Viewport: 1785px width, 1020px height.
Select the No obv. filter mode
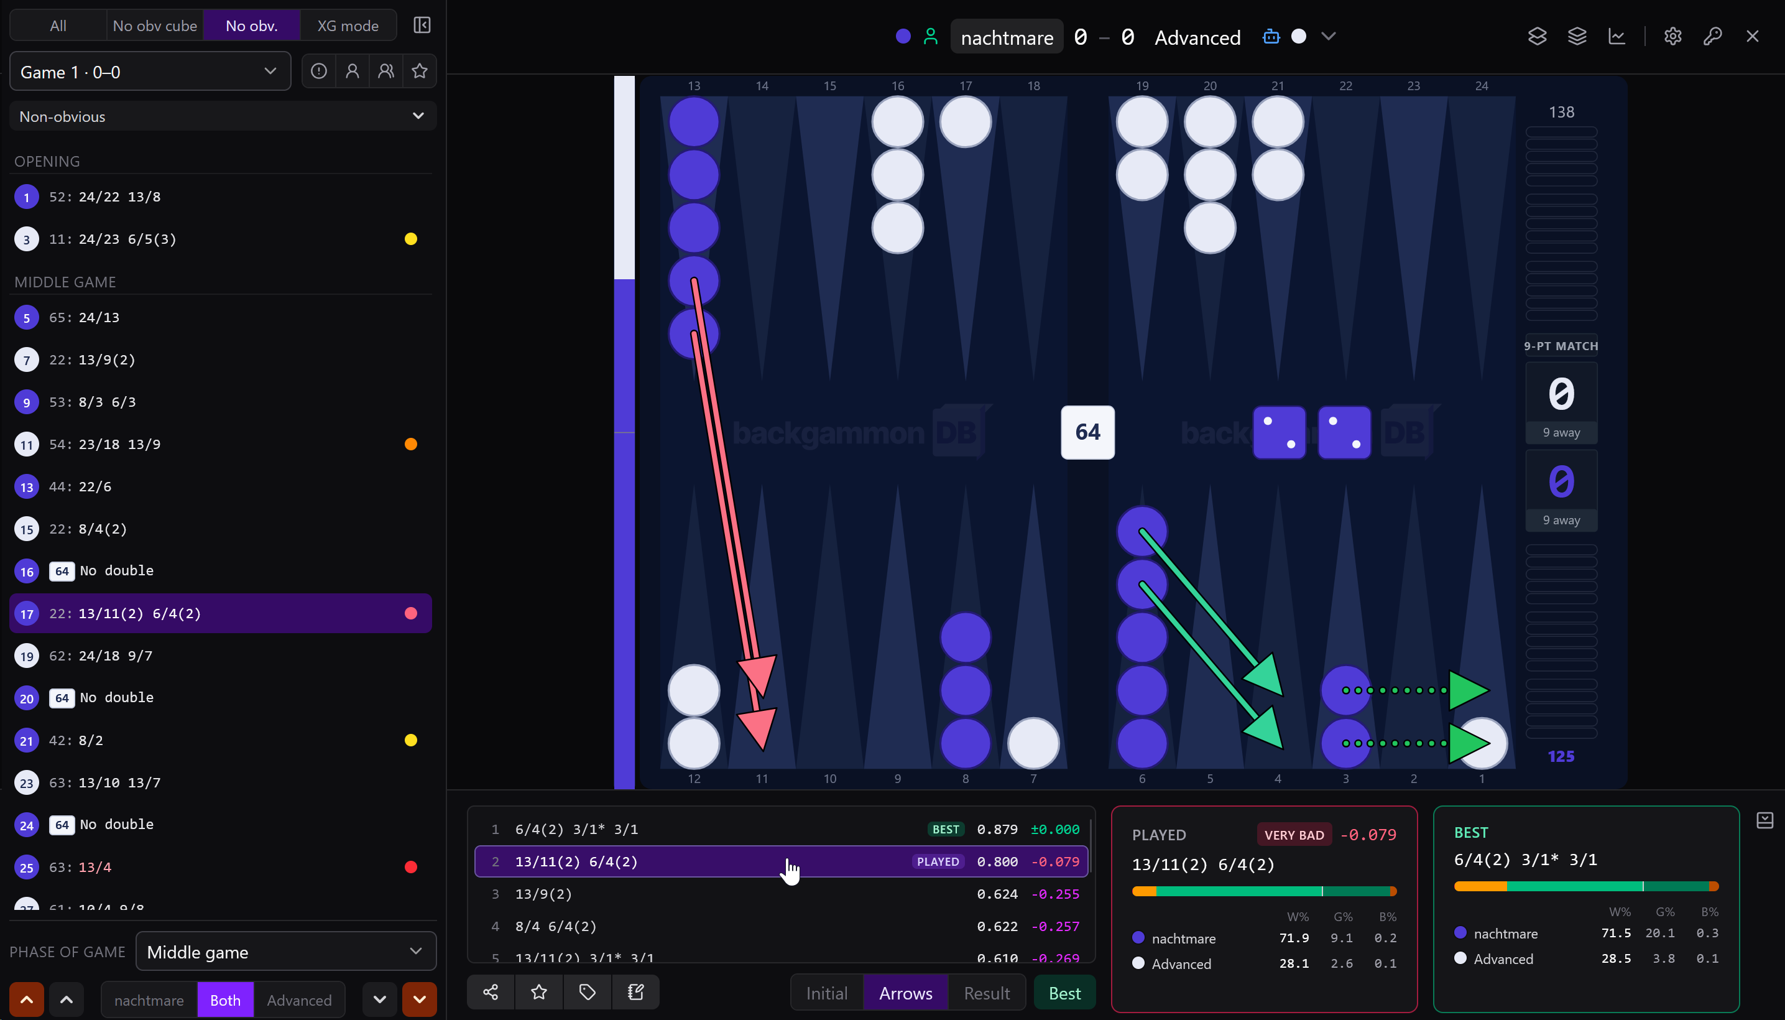coord(251,26)
